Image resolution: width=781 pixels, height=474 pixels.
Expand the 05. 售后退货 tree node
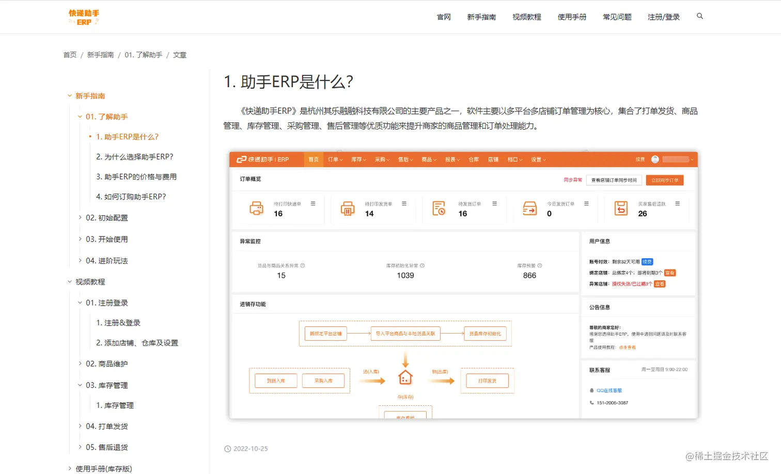[80, 447]
